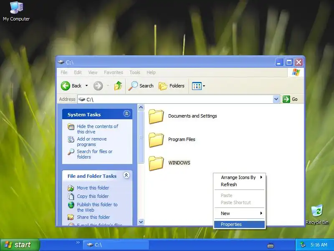Viewport: 334px width, 251px height.
Task: Click the Move this folder link
Action: tap(93, 188)
